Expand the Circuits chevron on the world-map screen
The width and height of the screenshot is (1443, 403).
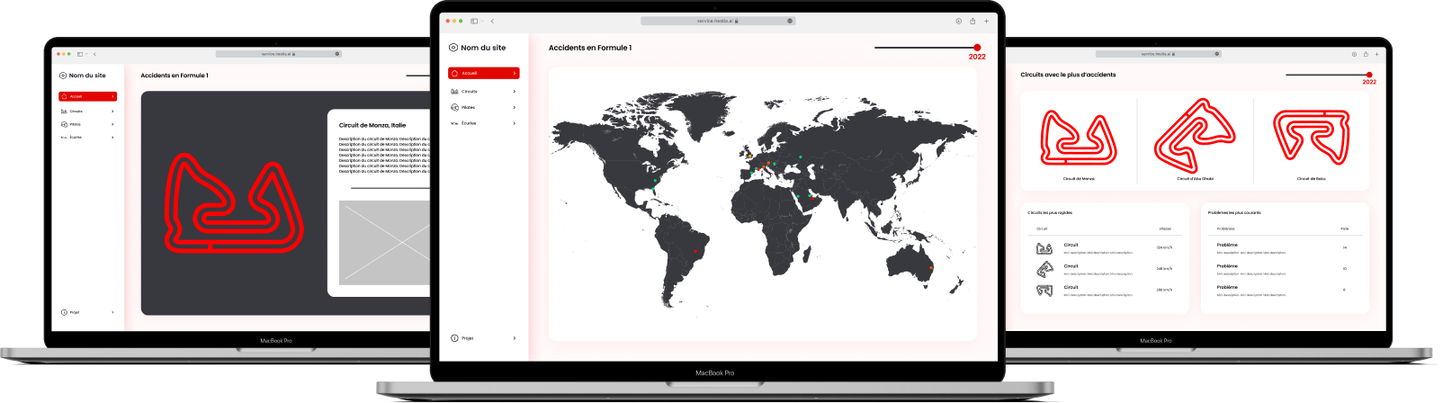click(515, 92)
